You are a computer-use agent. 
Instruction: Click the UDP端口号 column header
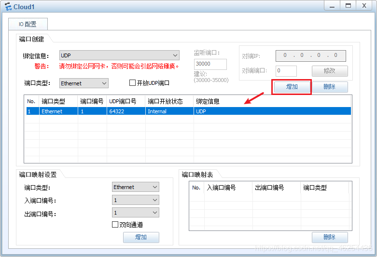(126, 101)
